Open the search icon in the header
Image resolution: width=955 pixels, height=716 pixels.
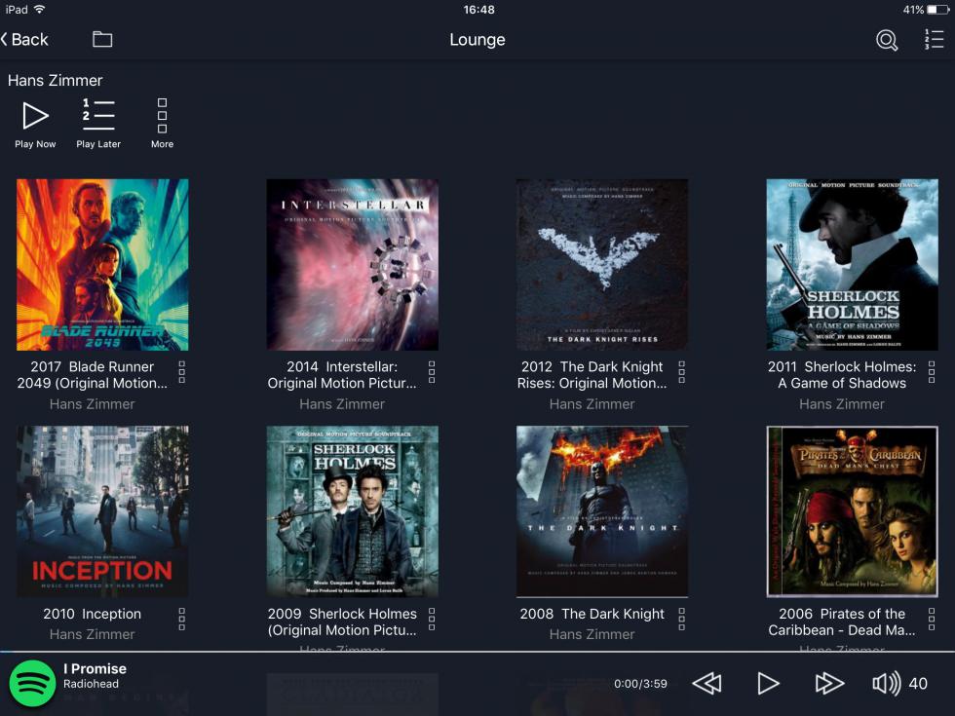[886, 40]
